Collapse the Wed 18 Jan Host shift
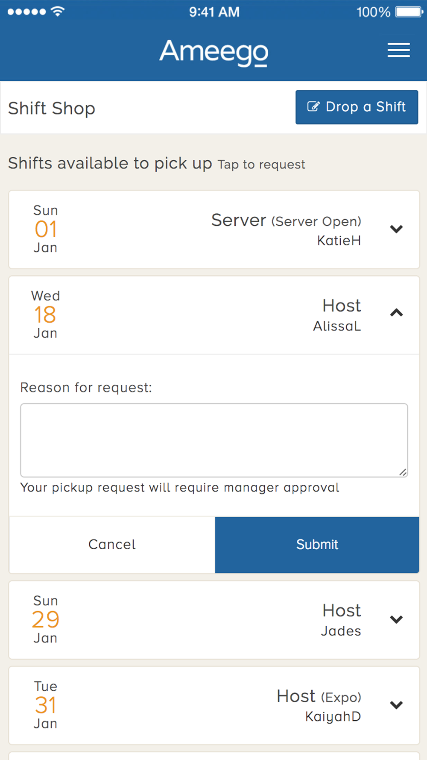This screenshot has height=760, width=427. tap(396, 313)
